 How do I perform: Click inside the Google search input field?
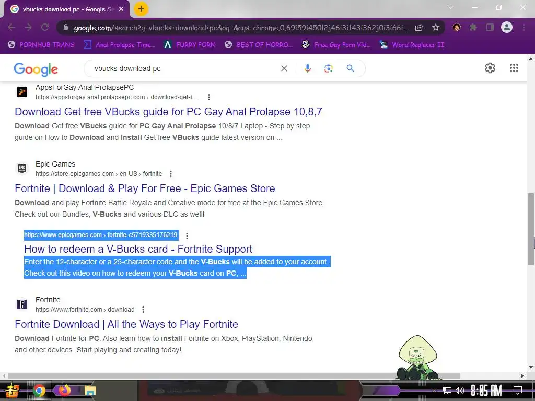coord(184,68)
